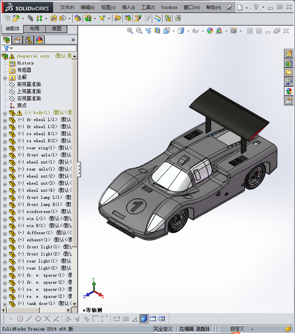295x334 pixels.
Task: Click the 在编辑 装配体 status field
Action: [194, 329]
